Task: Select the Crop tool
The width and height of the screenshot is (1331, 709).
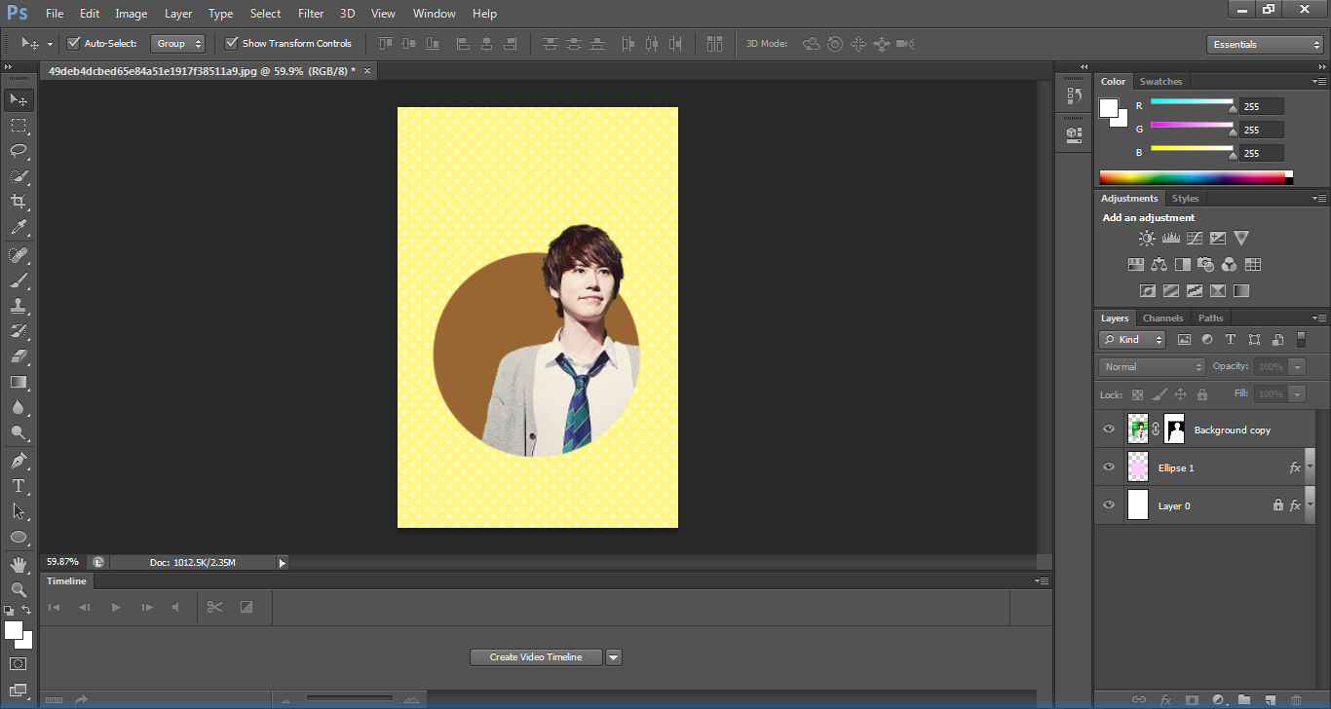Action: 19,202
